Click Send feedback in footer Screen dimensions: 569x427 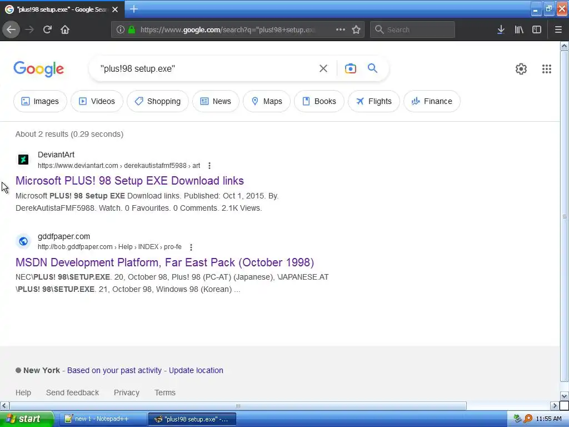72,393
